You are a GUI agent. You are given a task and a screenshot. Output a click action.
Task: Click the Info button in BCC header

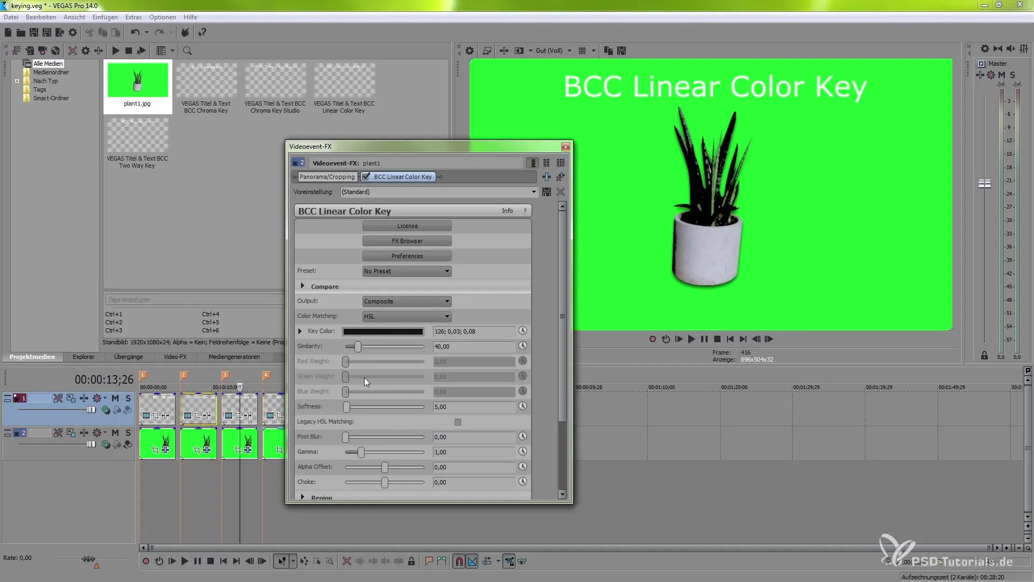507,211
